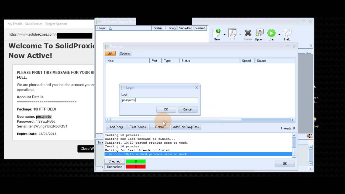Sort proxies by Status column header in Proxy List
The image size is (345, 194).
(x=209, y=61)
